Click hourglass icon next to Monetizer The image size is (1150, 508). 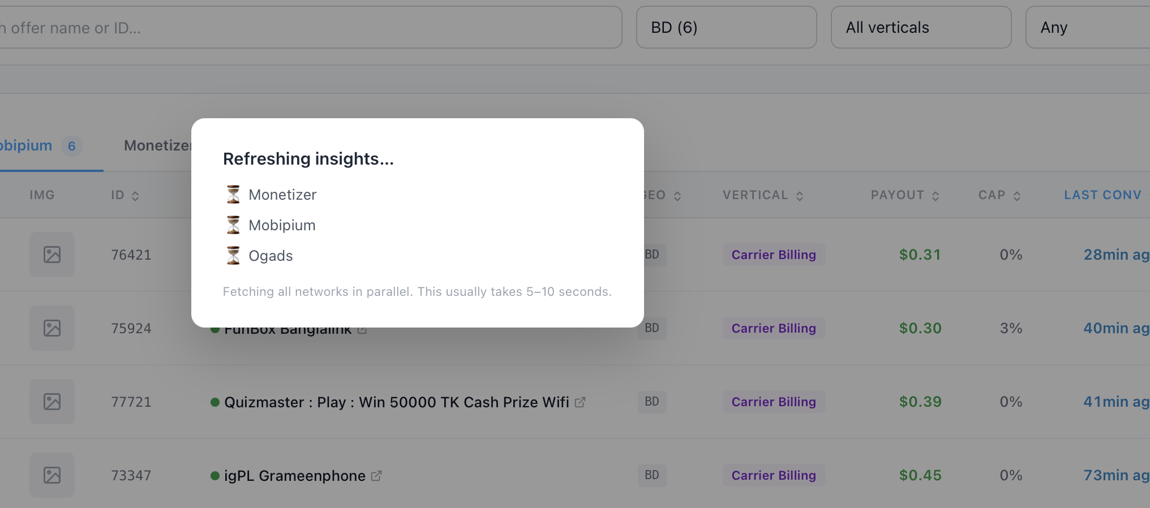coord(233,195)
